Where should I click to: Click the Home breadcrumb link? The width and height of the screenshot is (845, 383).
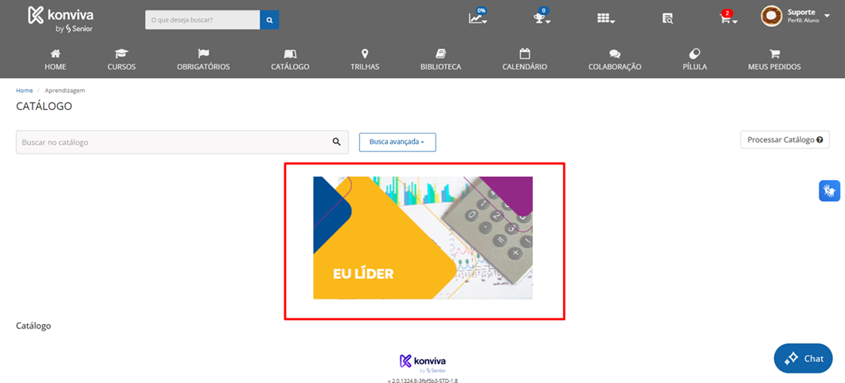(x=24, y=91)
